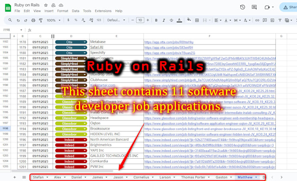297x181 pixels.
Task: Switch to the Stefan sheet tab
Action: pos(38,177)
